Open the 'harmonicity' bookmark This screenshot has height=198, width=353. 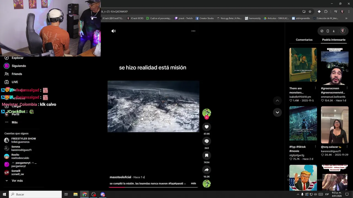pos(253,18)
